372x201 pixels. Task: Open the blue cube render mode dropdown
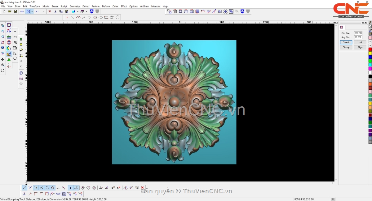[77, 11]
